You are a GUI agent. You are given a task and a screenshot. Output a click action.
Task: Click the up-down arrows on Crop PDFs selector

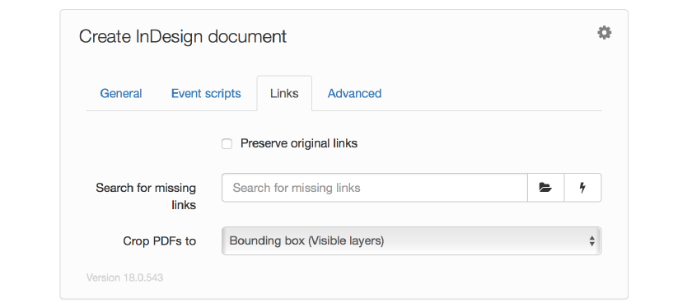click(x=592, y=240)
